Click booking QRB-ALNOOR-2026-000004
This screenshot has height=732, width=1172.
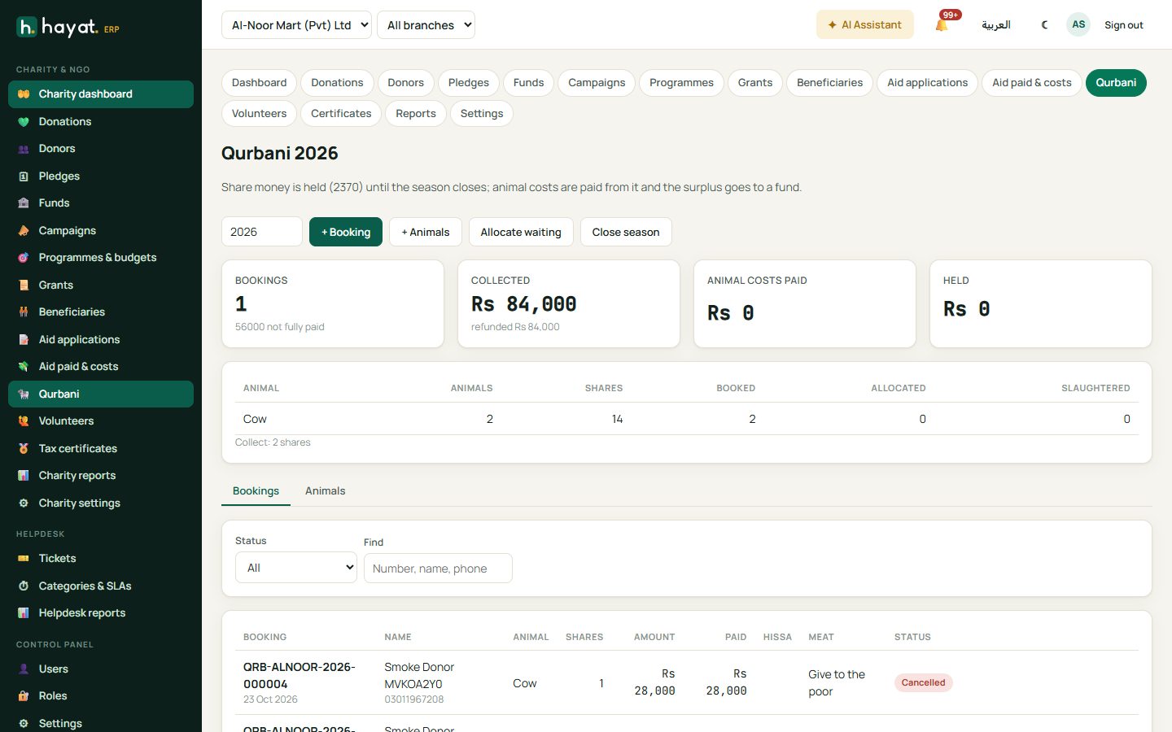(300, 675)
